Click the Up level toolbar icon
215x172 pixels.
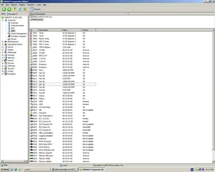[x=15, y=9]
